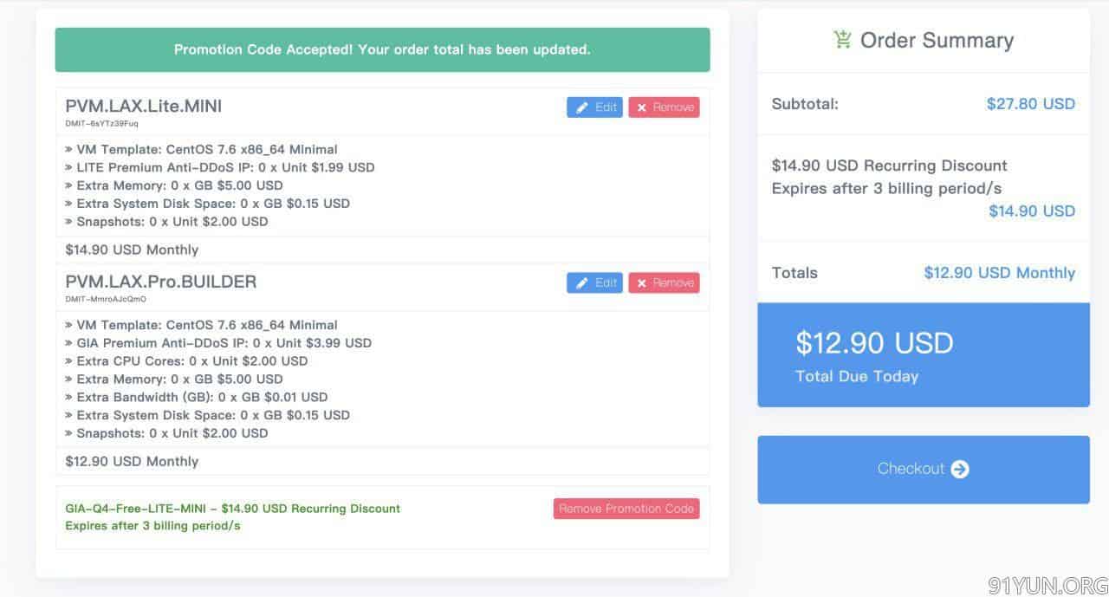The height and width of the screenshot is (597, 1109).
Task: Click the PVM.LAX.Pro.BUILDER product title
Action: click(x=161, y=282)
